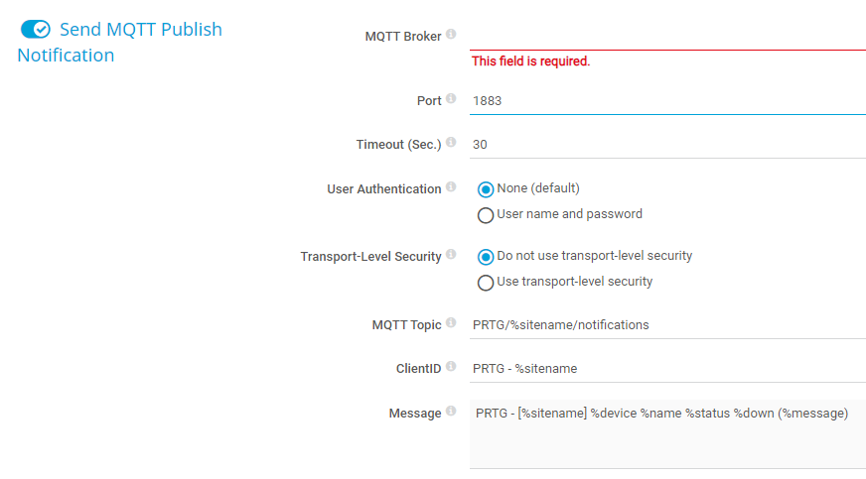This screenshot has width=866, height=479.
Task: Click the MQTT Topic input field
Action: (667, 324)
